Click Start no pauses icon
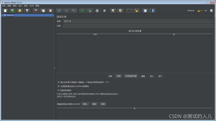The height and width of the screenshot is (121, 216). 90,11
